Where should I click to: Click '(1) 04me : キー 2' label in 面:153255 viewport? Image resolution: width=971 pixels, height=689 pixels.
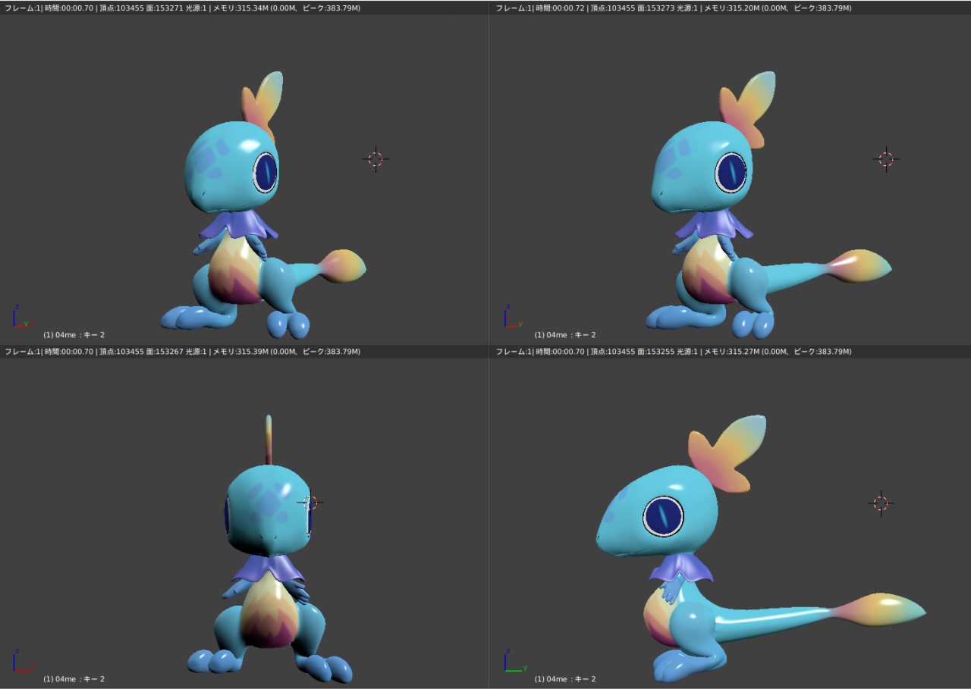point(565,679)
